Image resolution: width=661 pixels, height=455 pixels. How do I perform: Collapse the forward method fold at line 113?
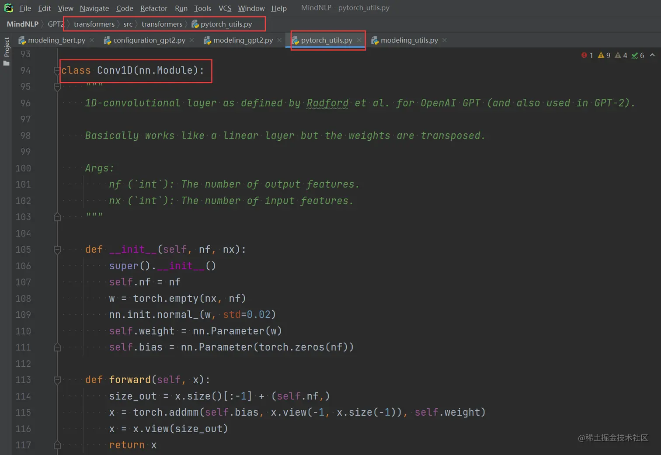click(x=57, y=380)
